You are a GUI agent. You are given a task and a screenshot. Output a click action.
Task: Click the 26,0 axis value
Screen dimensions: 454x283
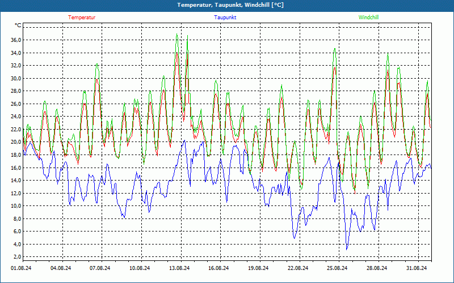coord(16,104)
